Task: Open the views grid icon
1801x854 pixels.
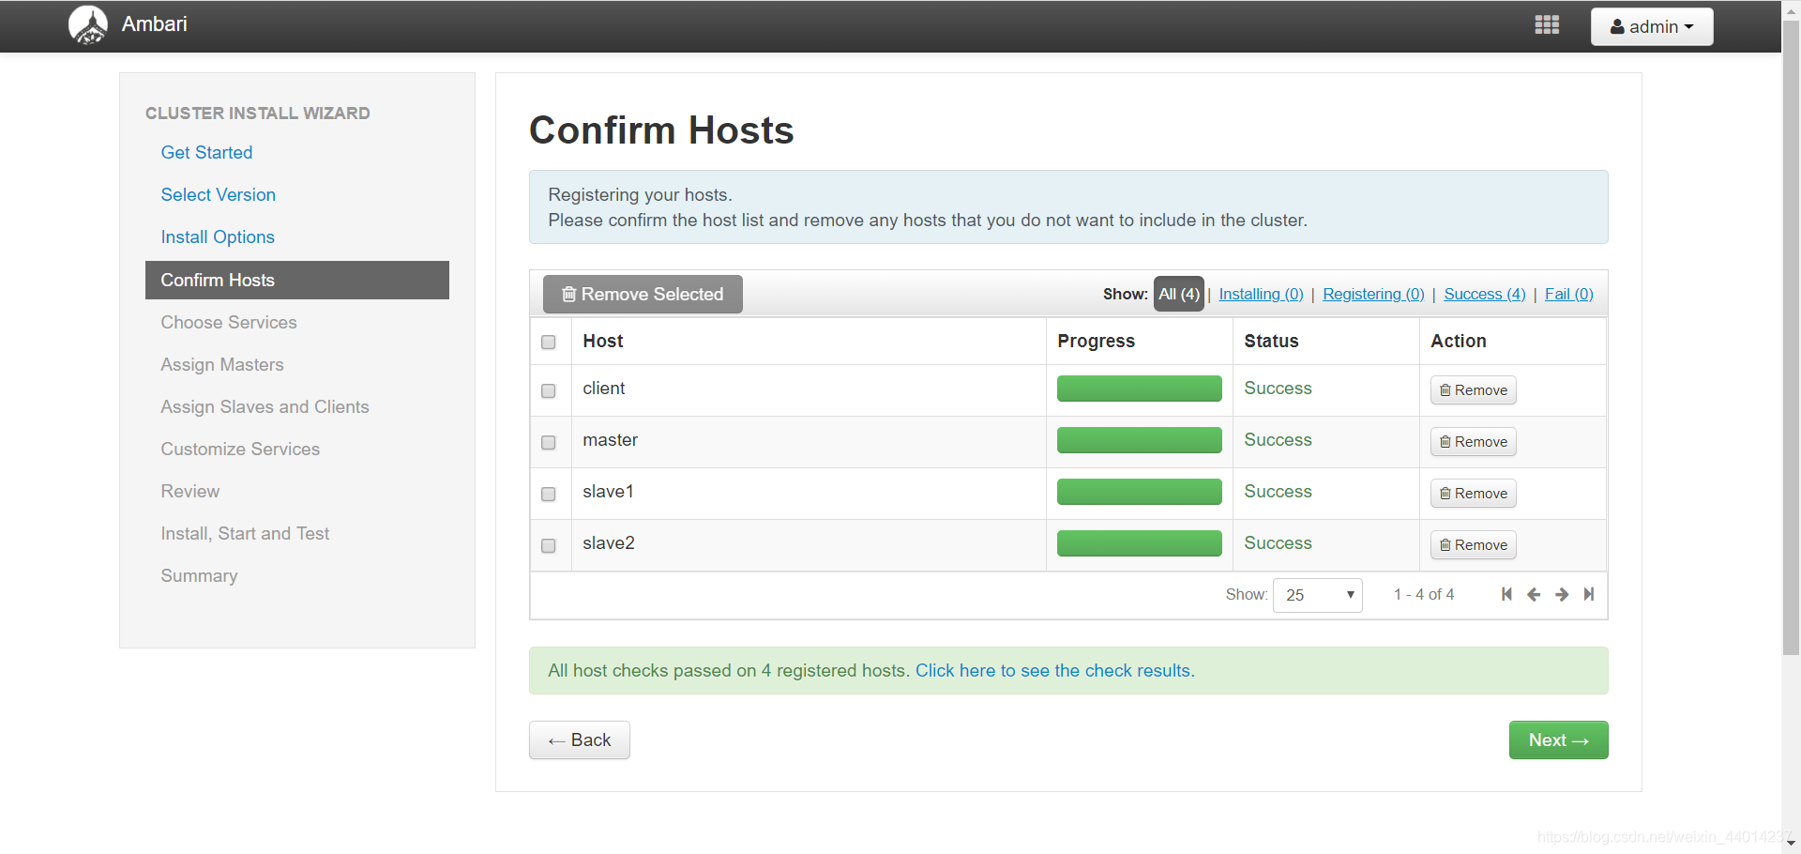Action: tap(1547, 25)
